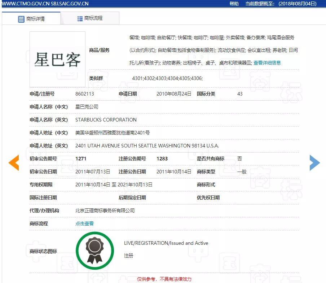Select LIVE/REGISTRATION/Issued and Active status

coord(166,243)
